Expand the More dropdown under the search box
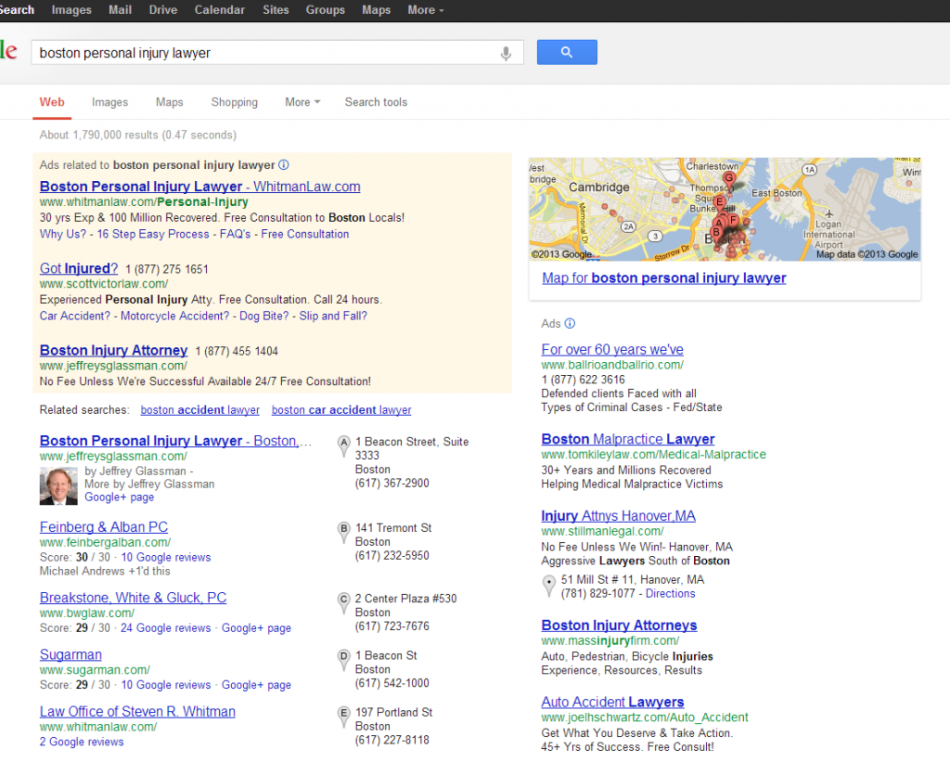 (x=302, y=102)
